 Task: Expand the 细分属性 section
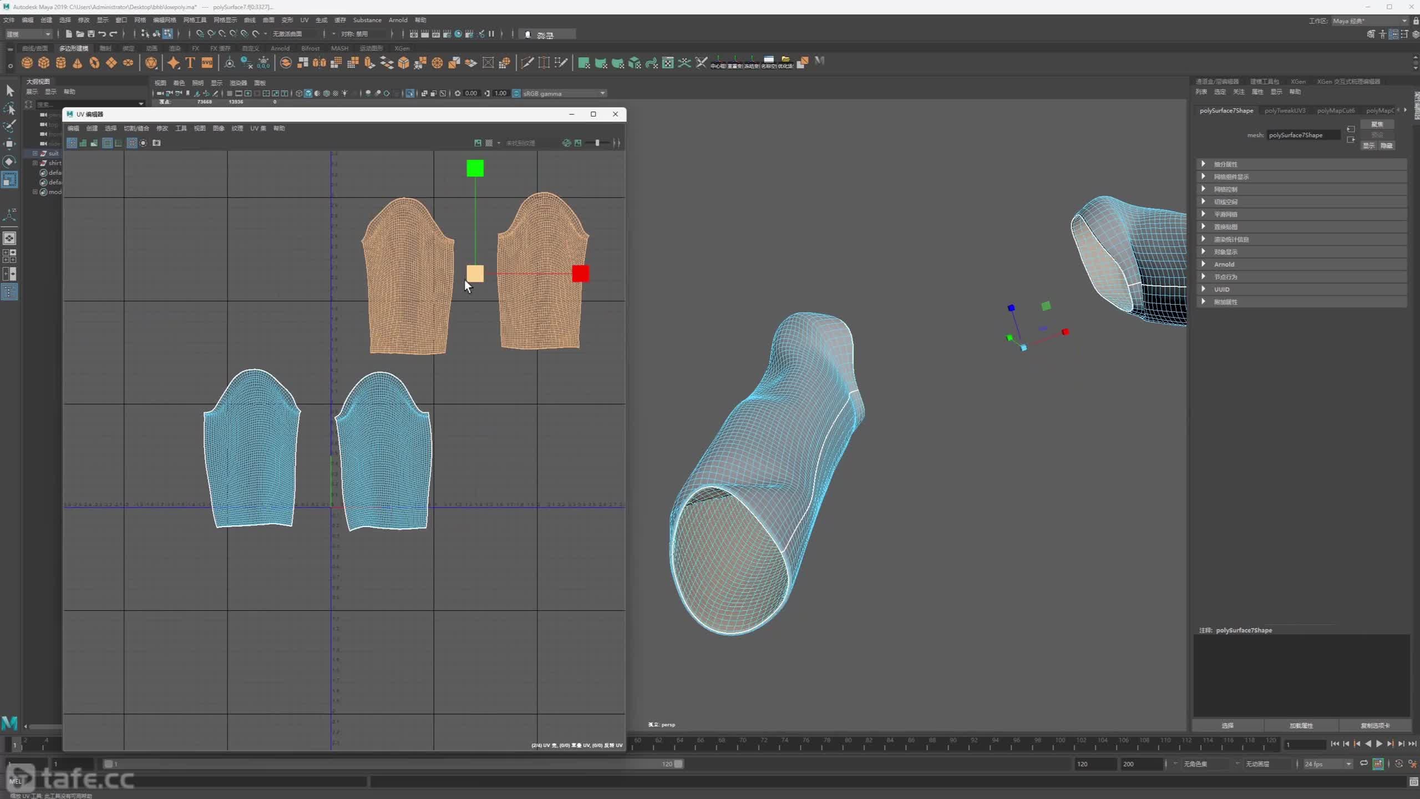tap(1301, 164)
